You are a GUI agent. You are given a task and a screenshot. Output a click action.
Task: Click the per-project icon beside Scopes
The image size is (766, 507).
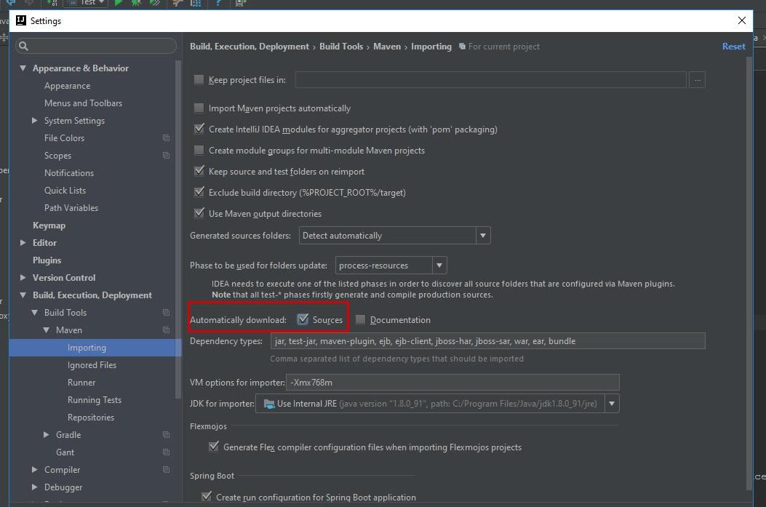coord(166,156)
